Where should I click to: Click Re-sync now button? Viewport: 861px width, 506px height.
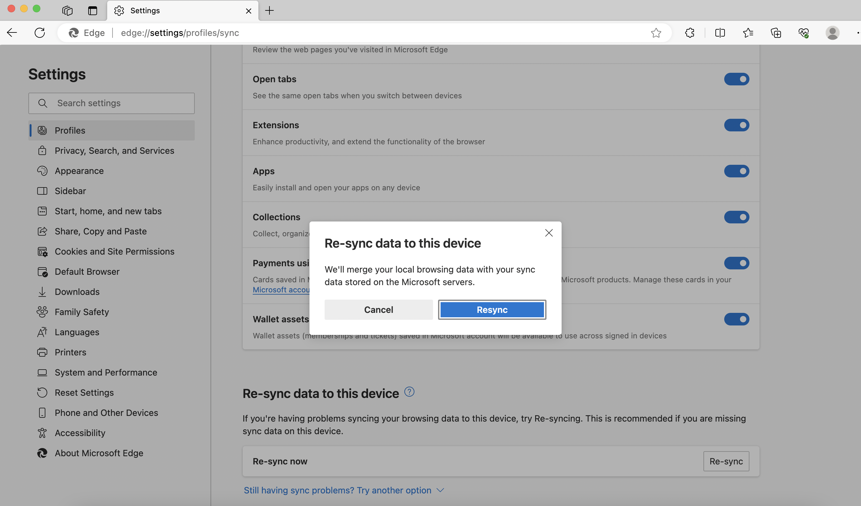coord(726,461)
